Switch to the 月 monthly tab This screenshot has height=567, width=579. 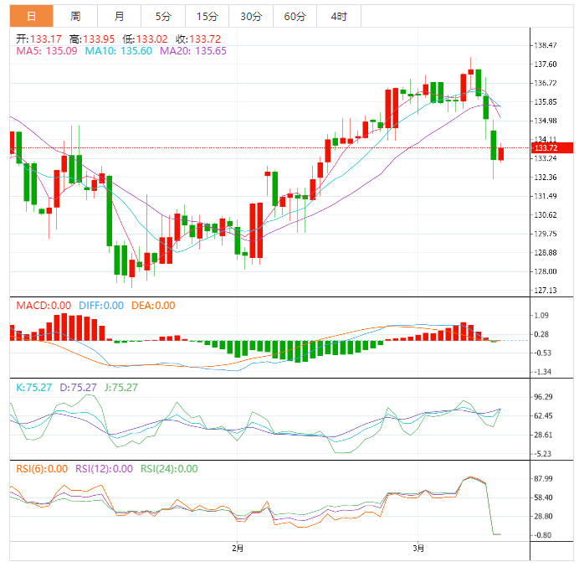[x=120, y=16]
